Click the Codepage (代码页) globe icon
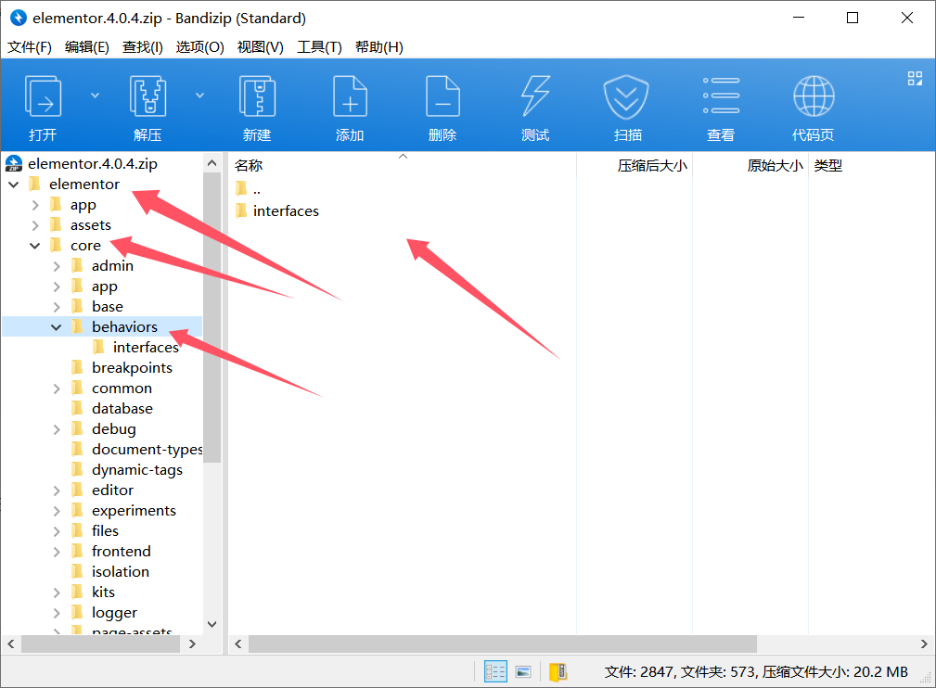936x688 pixels. (814, 96)
